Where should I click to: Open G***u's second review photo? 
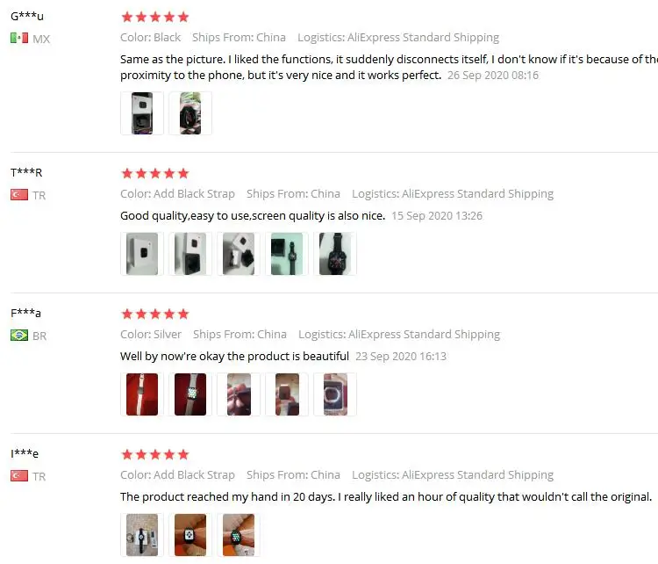(x=190, y=113)
